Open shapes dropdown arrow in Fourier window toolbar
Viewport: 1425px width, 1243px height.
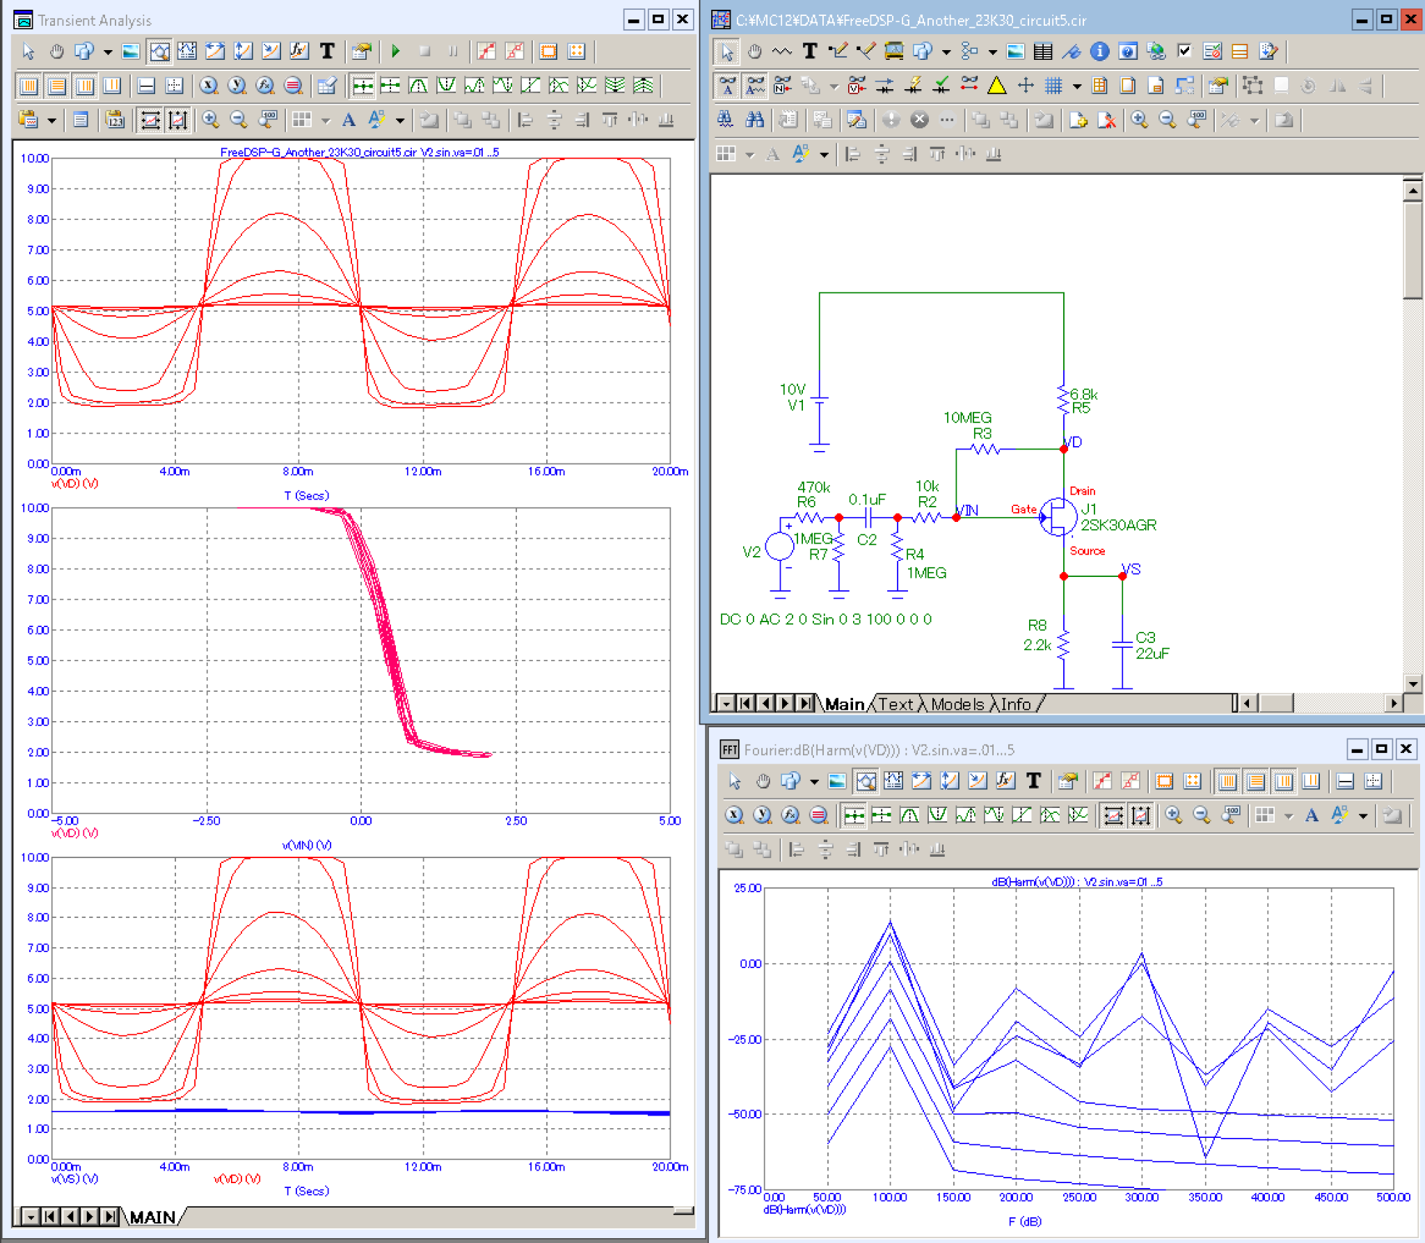pos(815,781)
